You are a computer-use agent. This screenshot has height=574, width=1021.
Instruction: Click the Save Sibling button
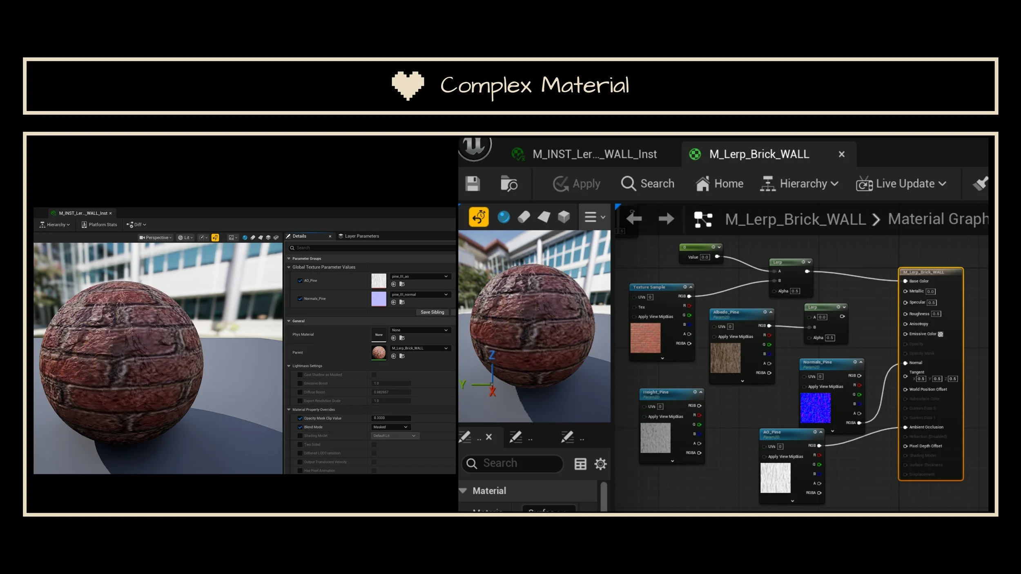432,312
